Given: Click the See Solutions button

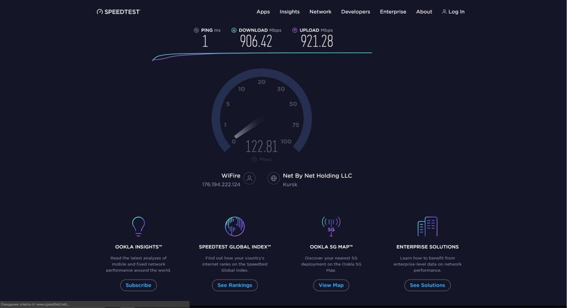Looking at the screenshot, I should (427, 285).
